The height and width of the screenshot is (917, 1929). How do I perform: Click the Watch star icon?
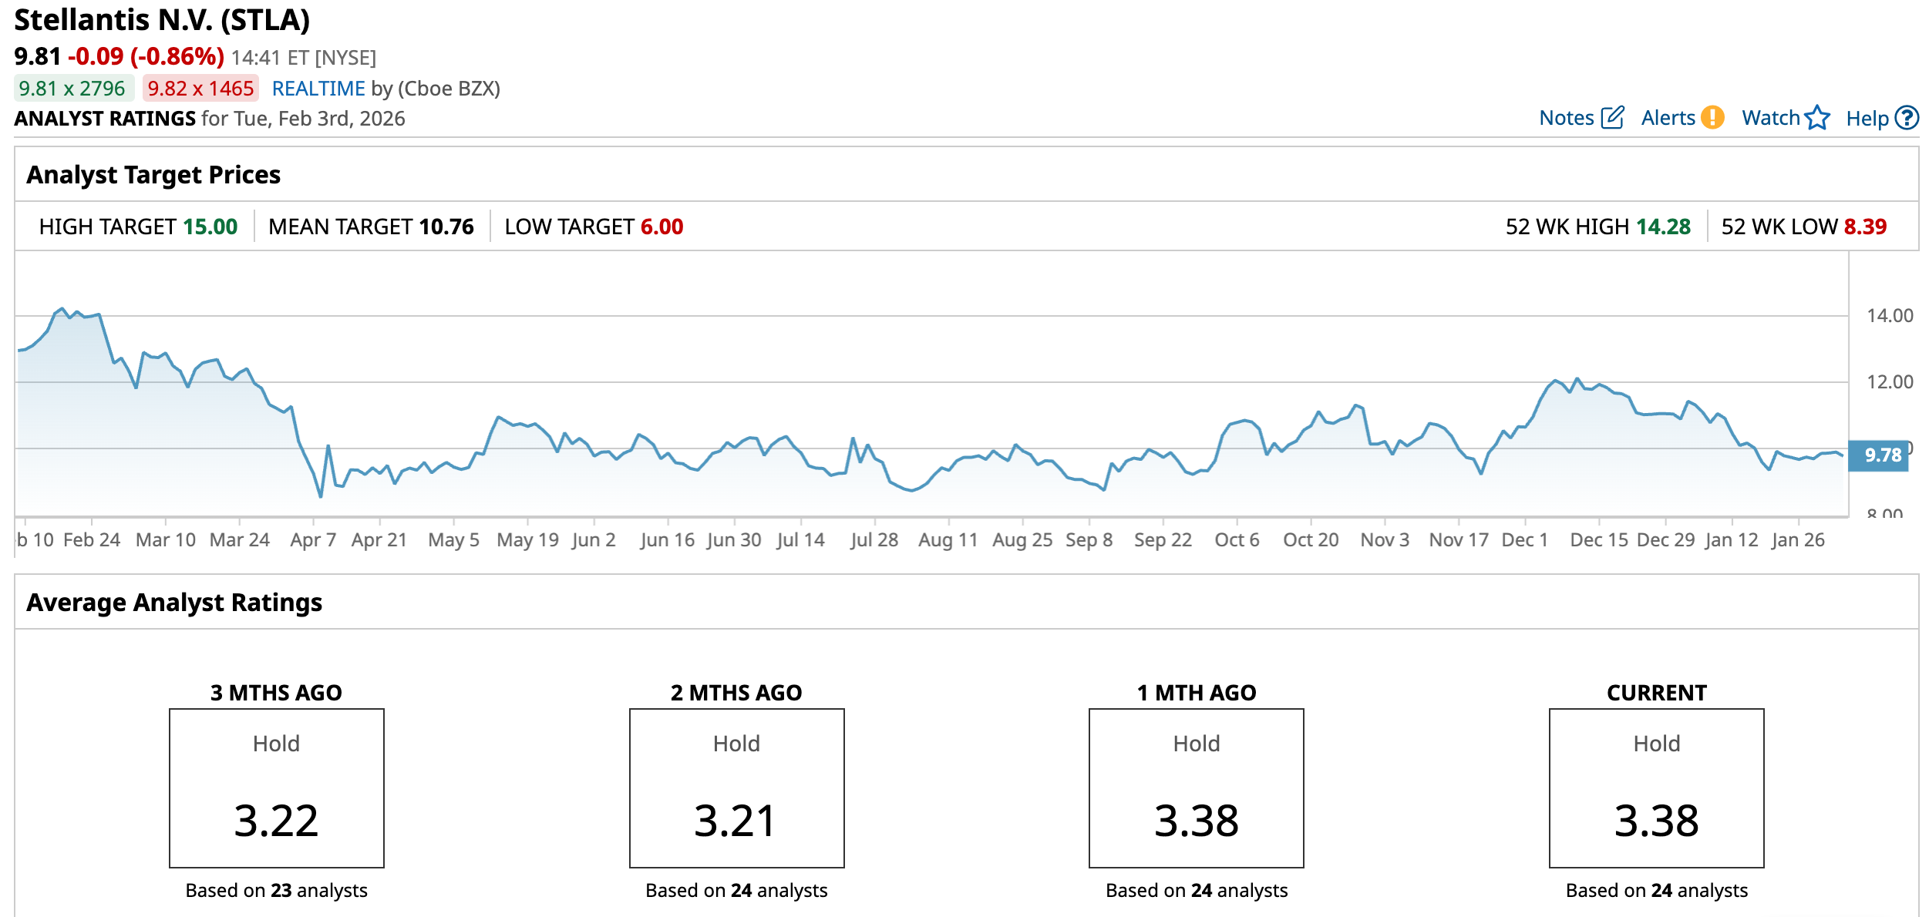coord(1817,117)
